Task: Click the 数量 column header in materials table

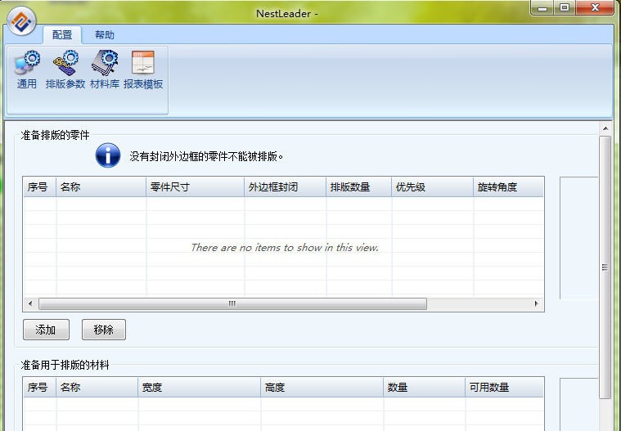Action: click(424, 387)
